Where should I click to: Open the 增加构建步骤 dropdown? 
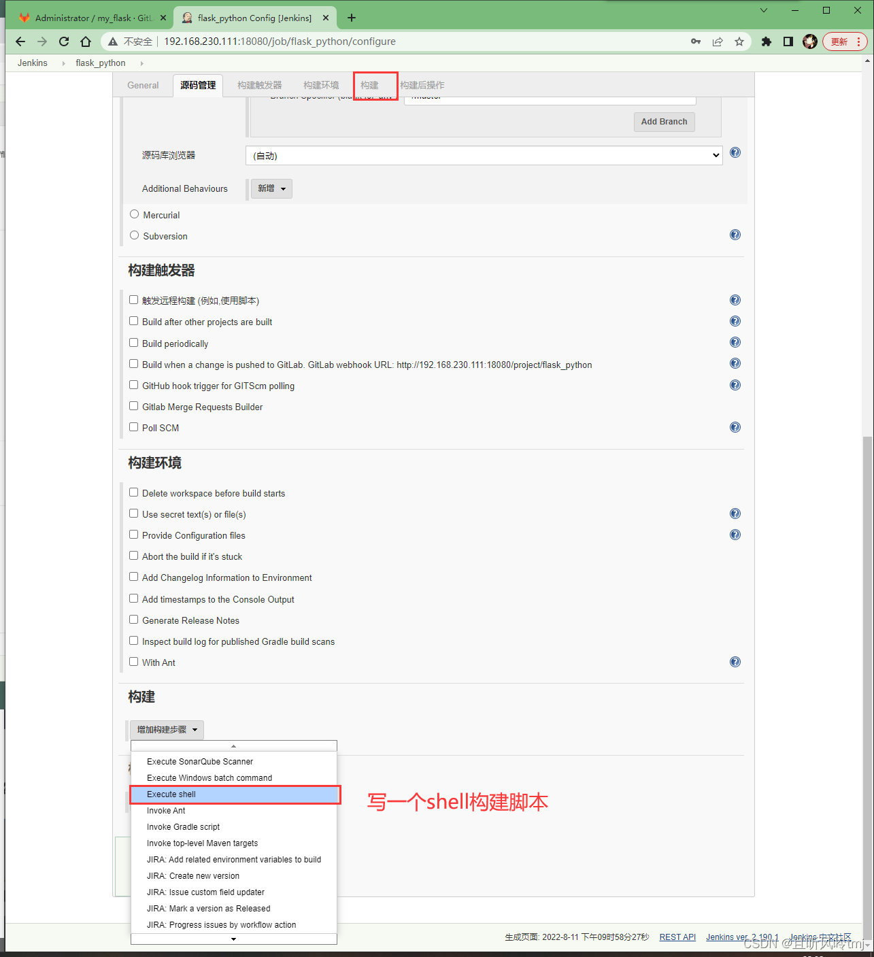167,730
